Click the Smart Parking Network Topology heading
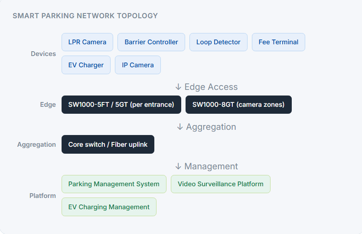Image resolution: width=362 pixels, height=234 pixels. click(x=85, y=16)
